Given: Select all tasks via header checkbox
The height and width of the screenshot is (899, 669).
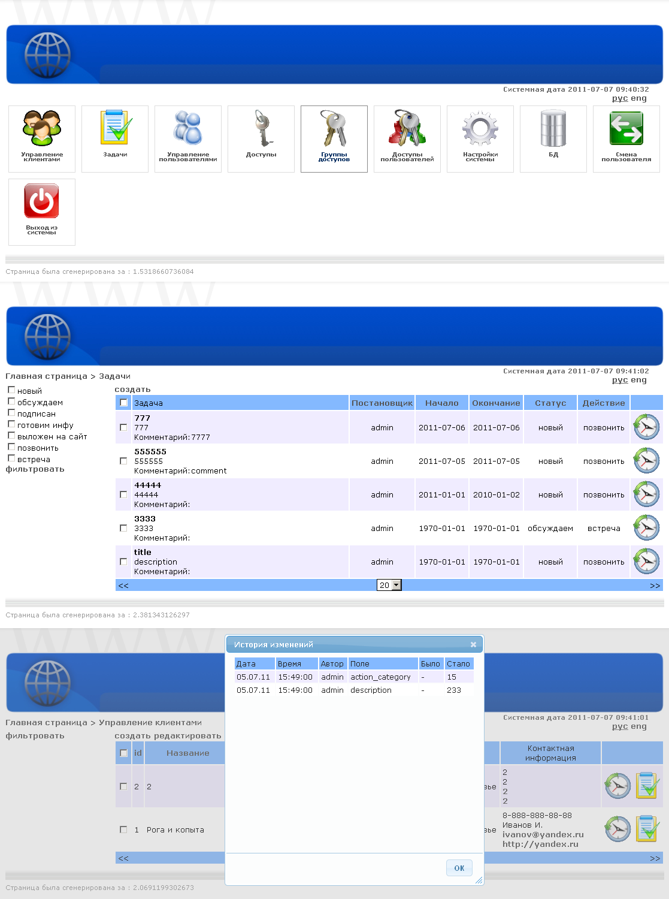Looking at the screenshot, I should (x=123, y=403).
